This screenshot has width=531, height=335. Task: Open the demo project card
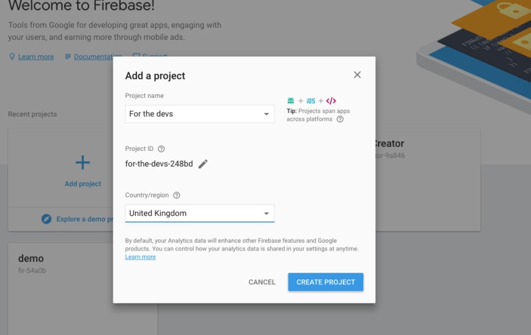coord(60,289)
